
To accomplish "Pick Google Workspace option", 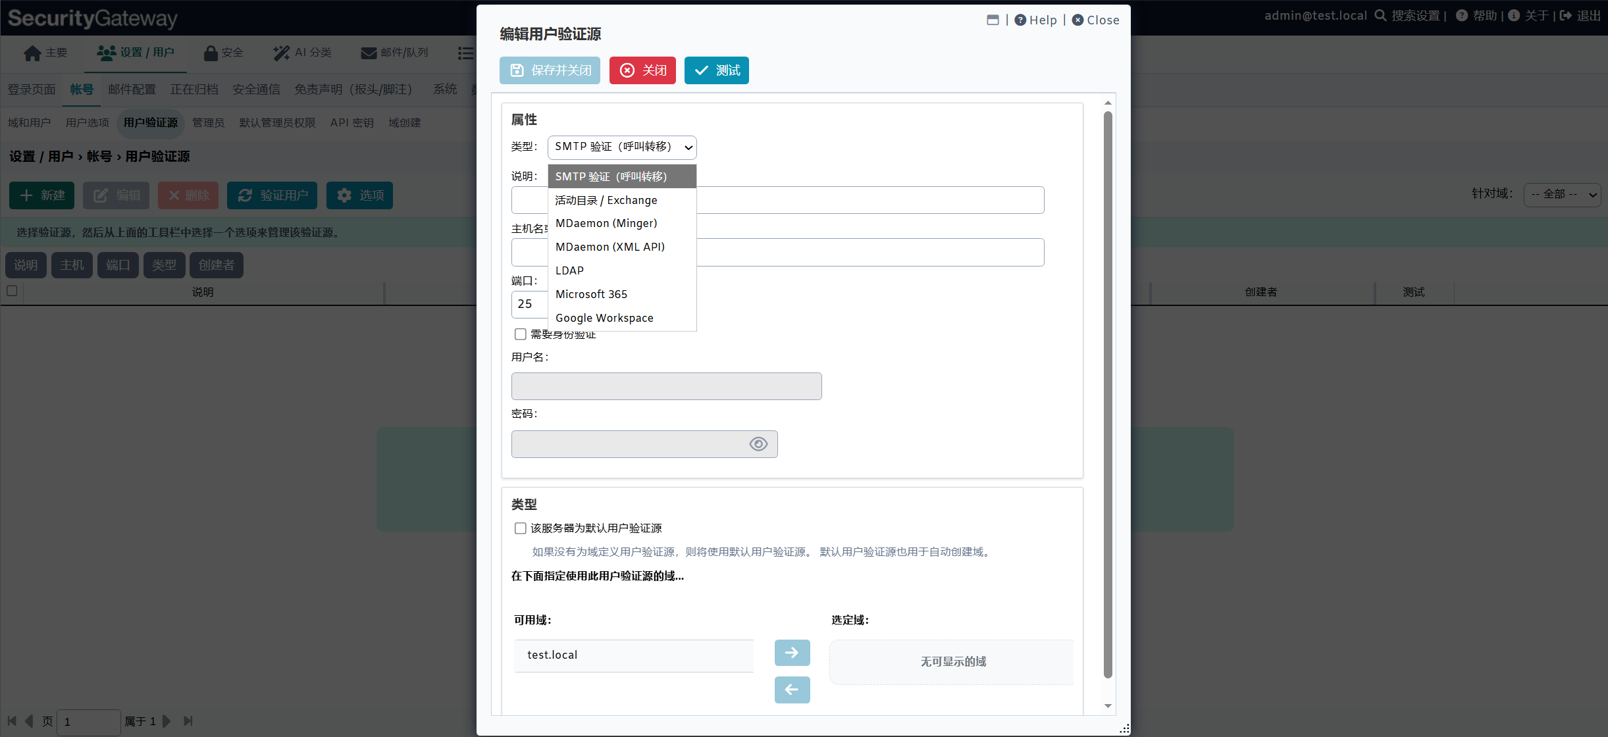I will pyautogui.click(x=622, y=318).
